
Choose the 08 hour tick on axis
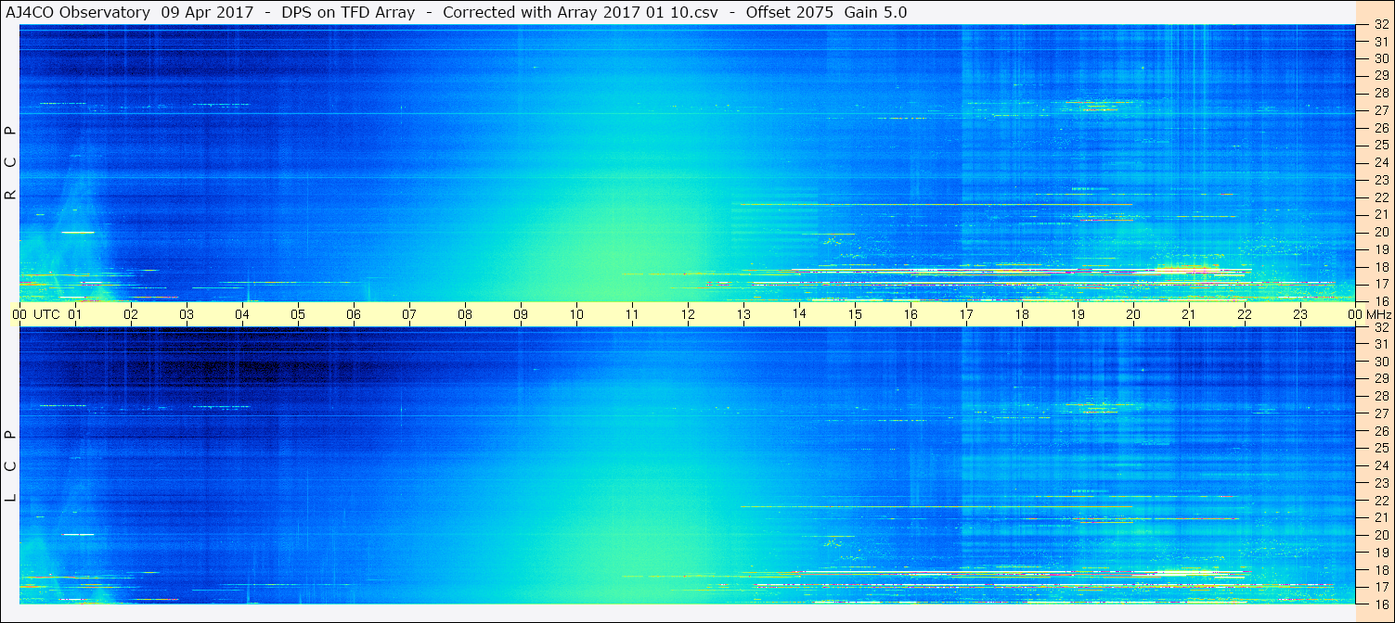(x=465, y=314)
